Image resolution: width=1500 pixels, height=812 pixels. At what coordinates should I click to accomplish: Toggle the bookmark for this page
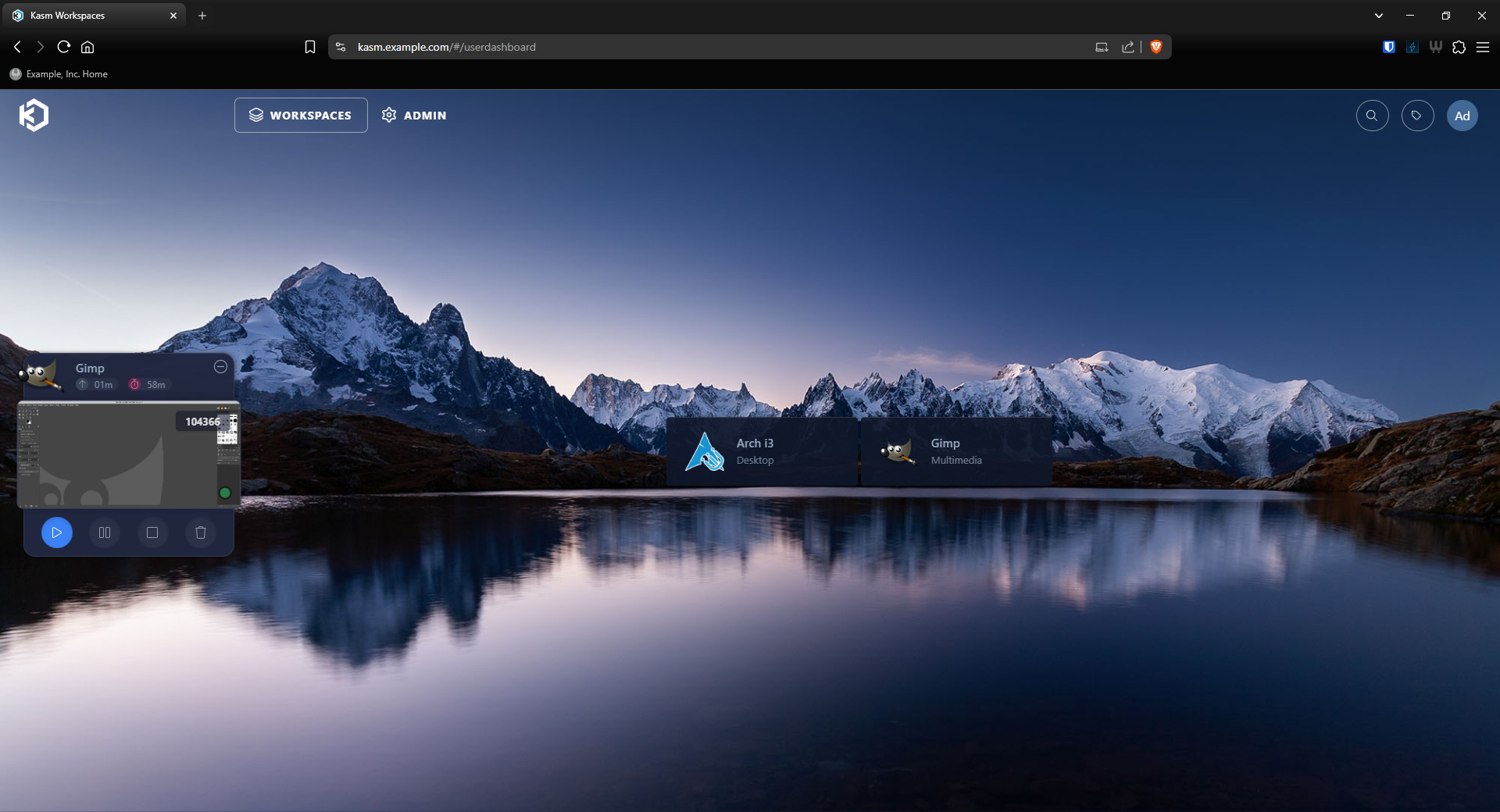point(310,47)
